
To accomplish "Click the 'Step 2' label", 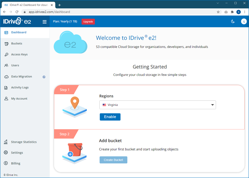I will tap(64, 134).
